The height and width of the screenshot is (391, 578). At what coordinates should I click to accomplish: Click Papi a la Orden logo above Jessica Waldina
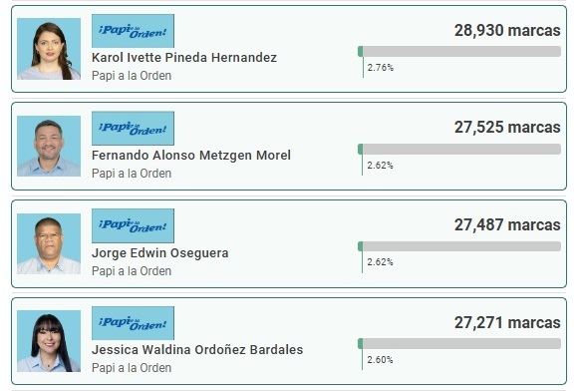pyautogui.click(x=133, y=323)
